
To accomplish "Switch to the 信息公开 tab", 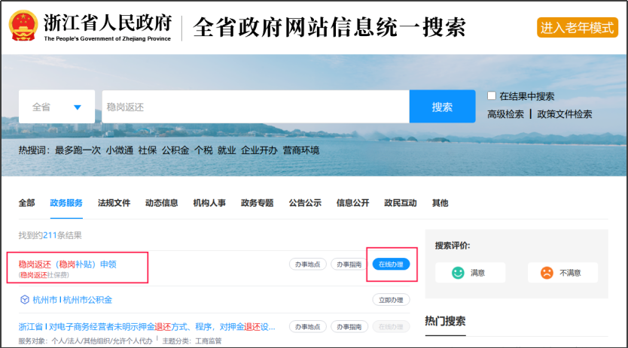I will coord(353,203).
